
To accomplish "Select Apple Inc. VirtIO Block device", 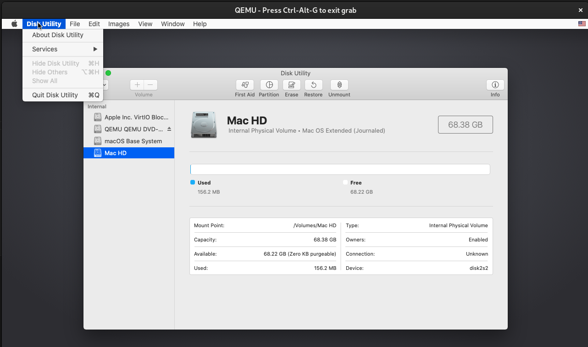I will pos(129,117).
